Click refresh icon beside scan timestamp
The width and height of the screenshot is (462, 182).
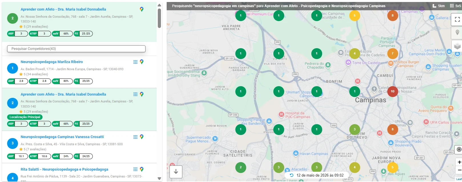pos(291,175)
